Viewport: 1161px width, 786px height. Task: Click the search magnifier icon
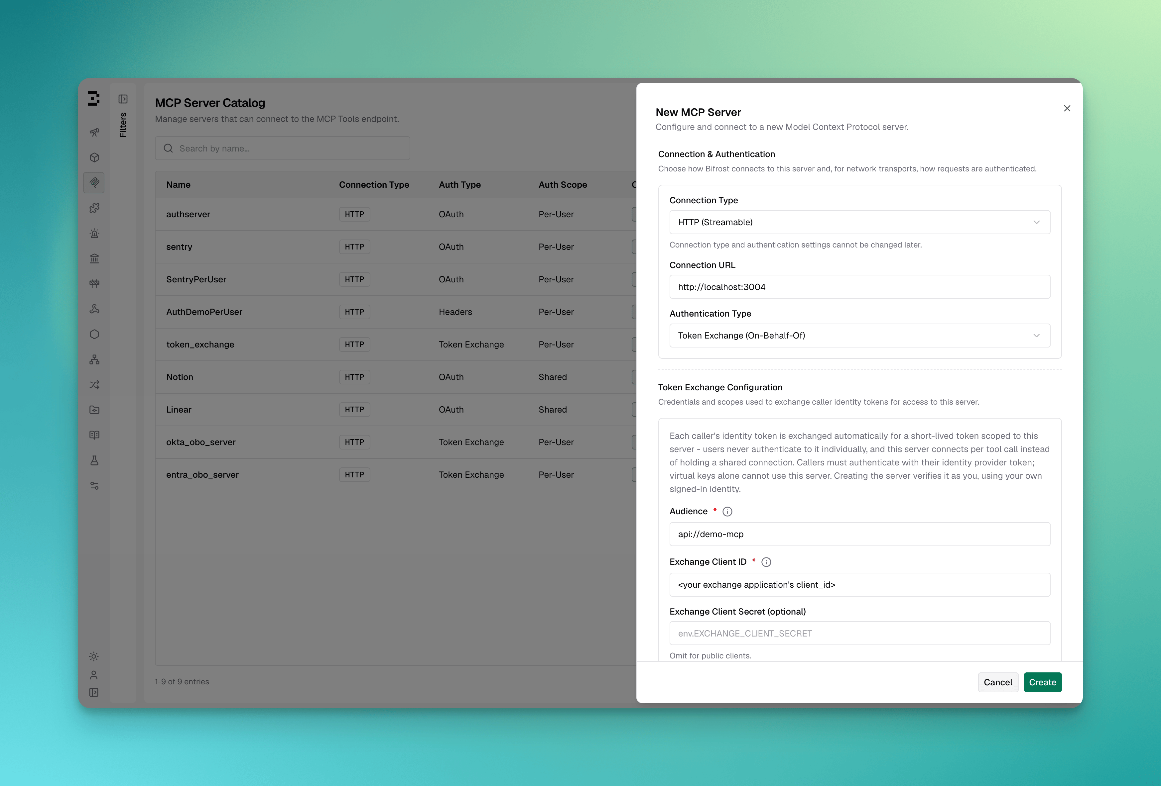click(168, 148)
